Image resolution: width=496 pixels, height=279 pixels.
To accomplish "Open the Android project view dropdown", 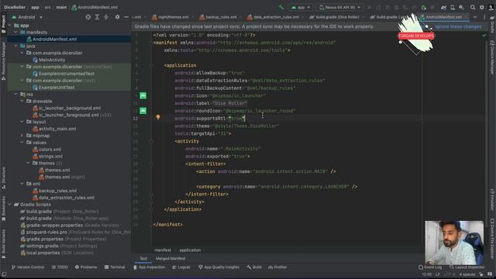I will (27, 17).
